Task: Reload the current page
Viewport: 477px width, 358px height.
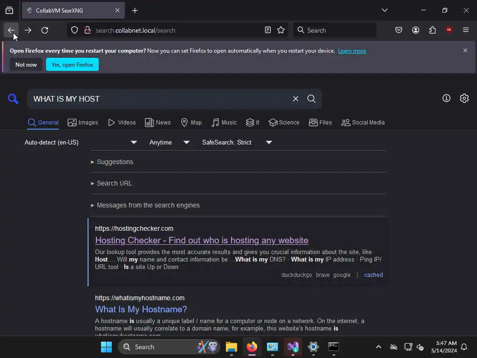Action: tap(45, 30)
